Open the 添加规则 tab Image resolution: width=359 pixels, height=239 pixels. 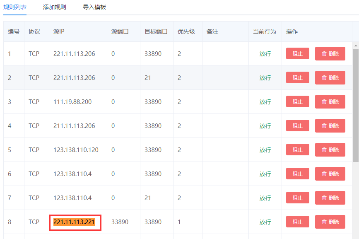[54, 7]
